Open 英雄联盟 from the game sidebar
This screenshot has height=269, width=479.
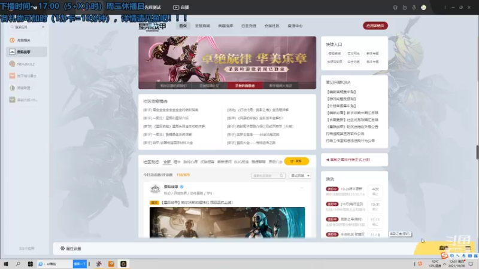pos(26,88)
